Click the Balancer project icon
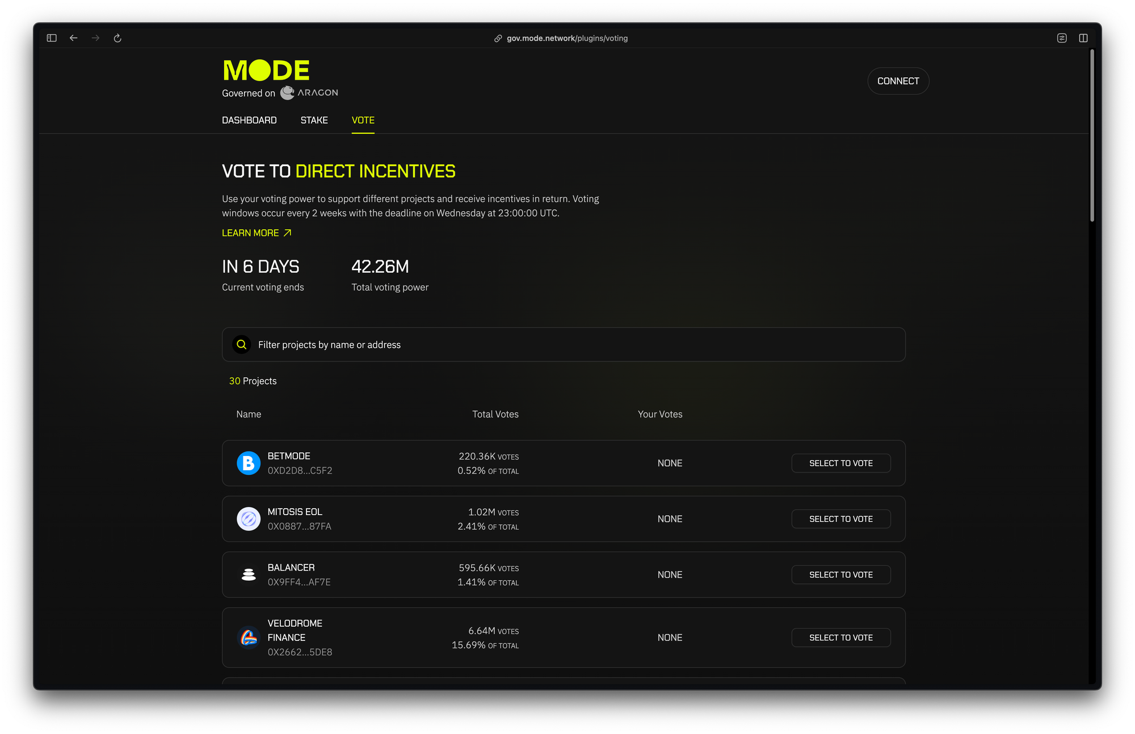 [248, 574]
